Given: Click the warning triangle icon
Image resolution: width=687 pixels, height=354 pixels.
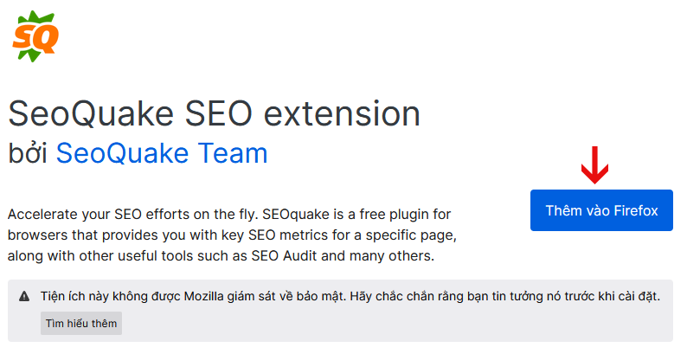Looking at the screenshot, I should [x=24, y=296].
